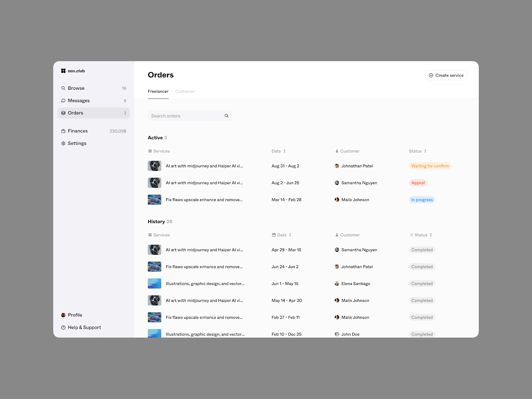
Task: Click customer name John Doe
Action: click(x=350, y=334)
